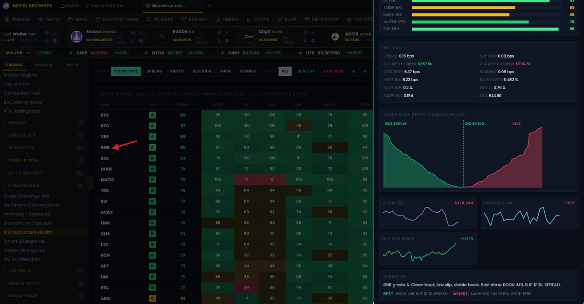Screen dimensions: 584x304
Task: Open AI Arena in the nav bar
Action: pyautogui.click(x=195, y=19)
